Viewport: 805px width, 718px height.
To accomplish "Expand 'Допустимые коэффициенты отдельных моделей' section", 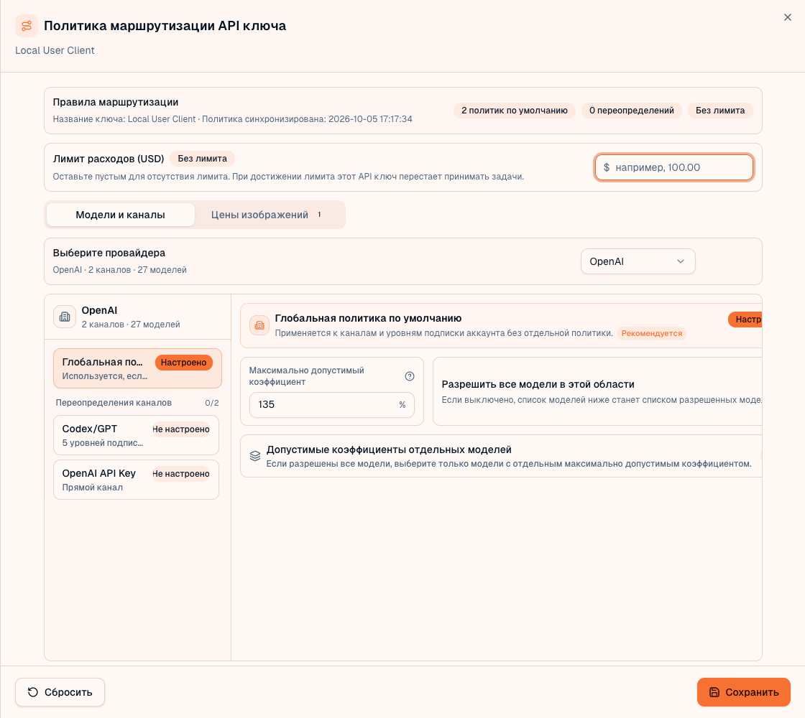I will (x=501, y=456).
